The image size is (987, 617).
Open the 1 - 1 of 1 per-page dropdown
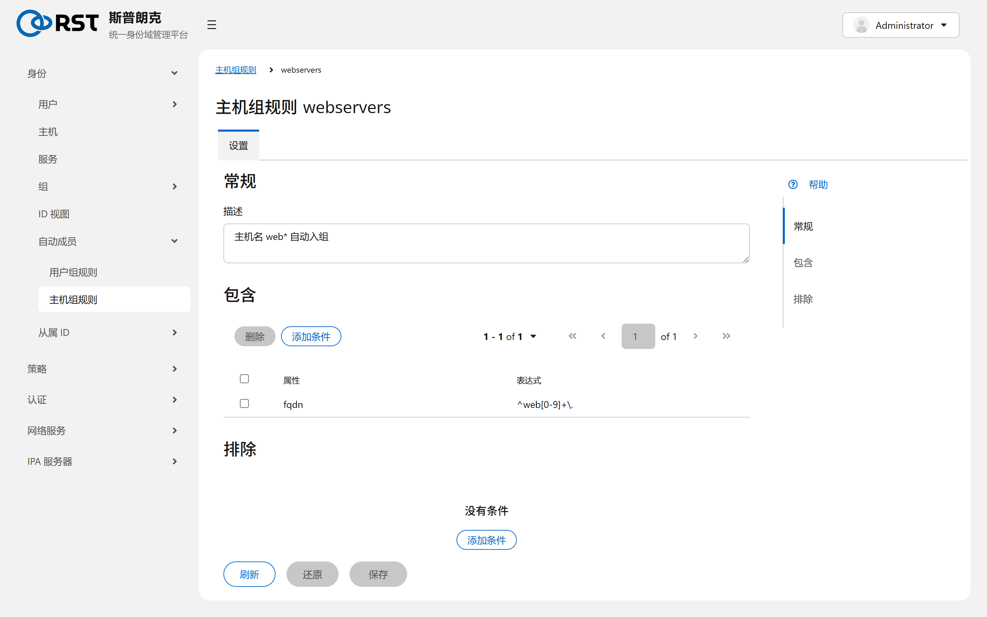[510, 336]
